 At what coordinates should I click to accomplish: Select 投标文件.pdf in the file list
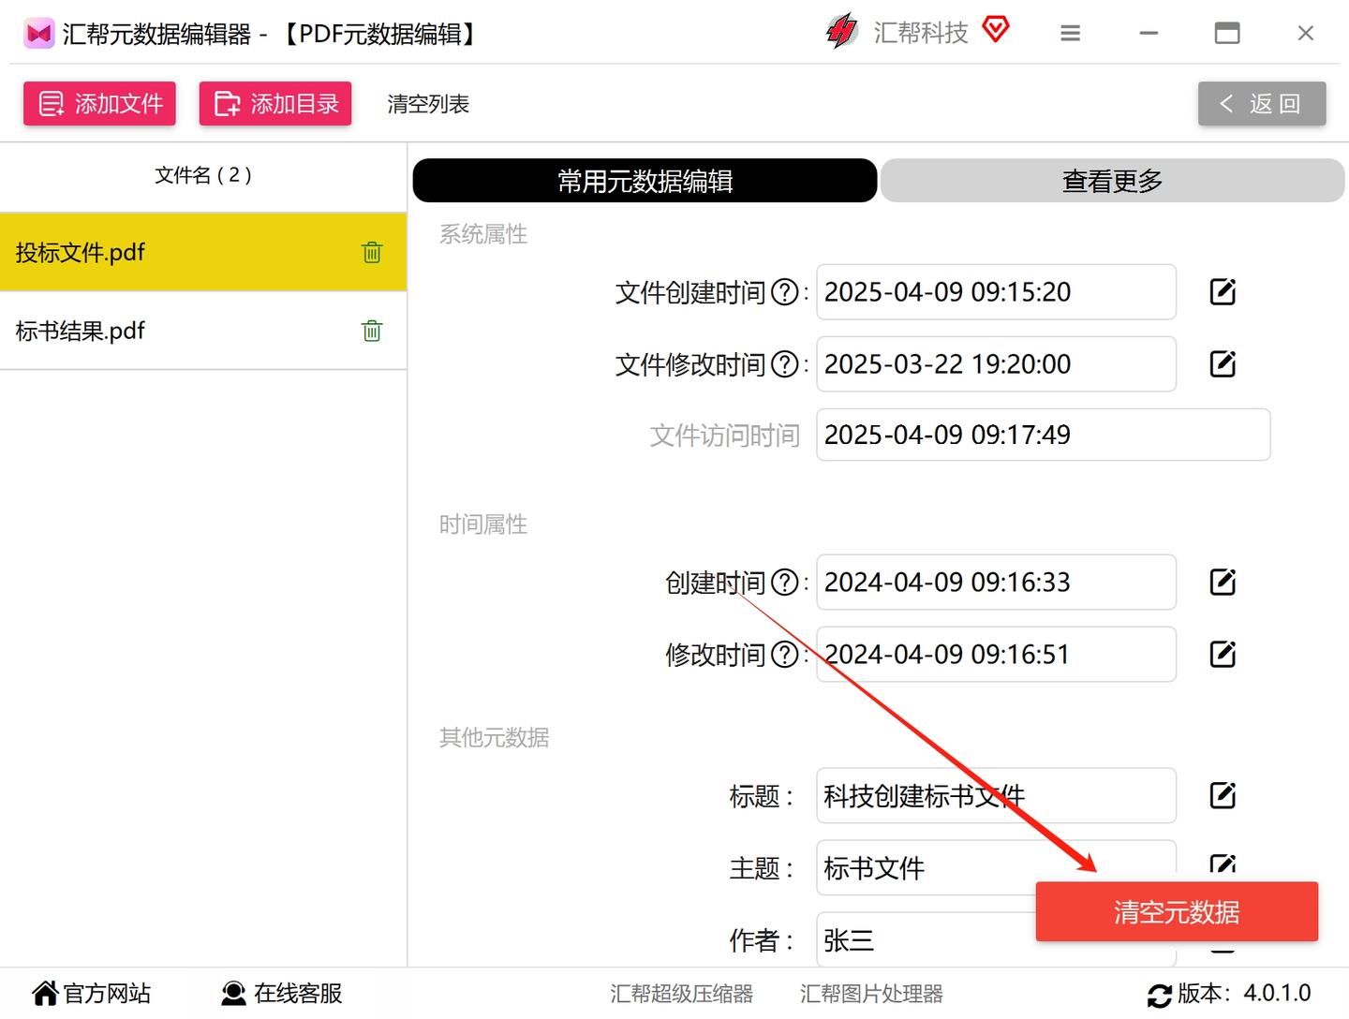(x=203, y=252)
